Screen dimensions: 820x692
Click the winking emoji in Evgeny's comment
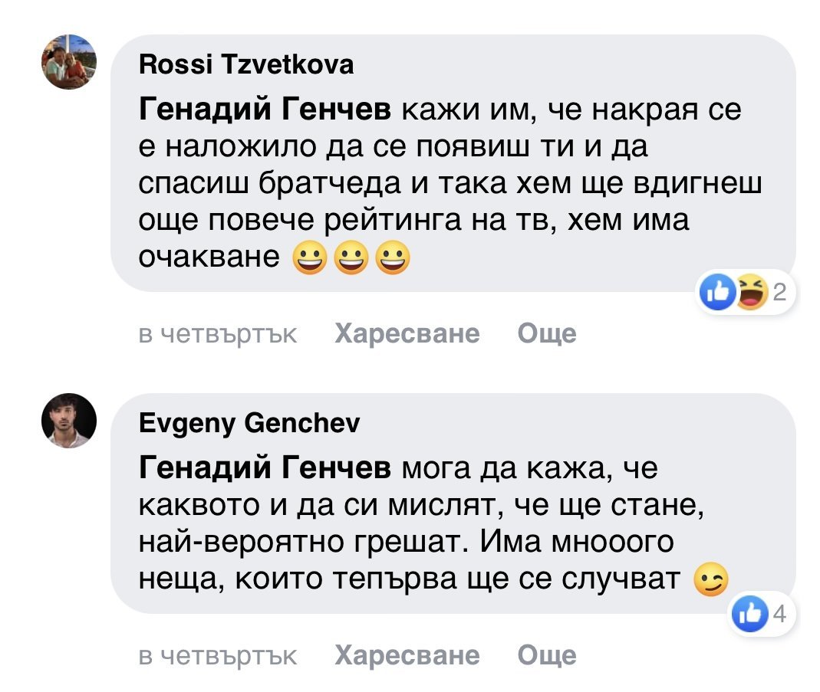pyautogui.click(x=710, y=580)
